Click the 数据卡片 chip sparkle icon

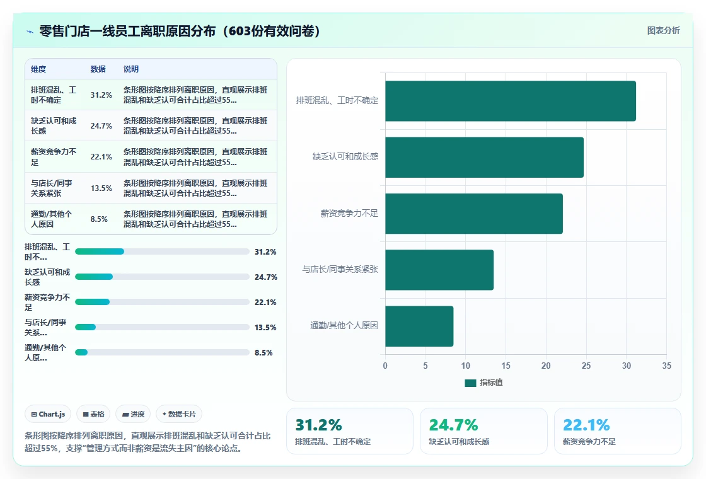coord(165,413)
